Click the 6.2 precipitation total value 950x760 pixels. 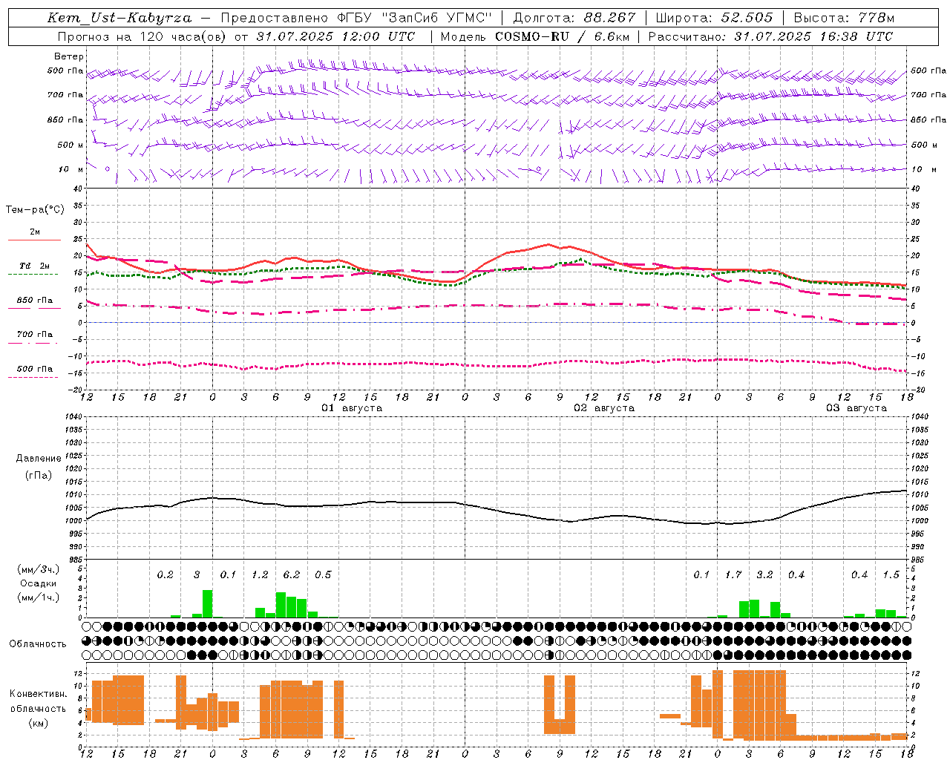[x=292, y=575]
